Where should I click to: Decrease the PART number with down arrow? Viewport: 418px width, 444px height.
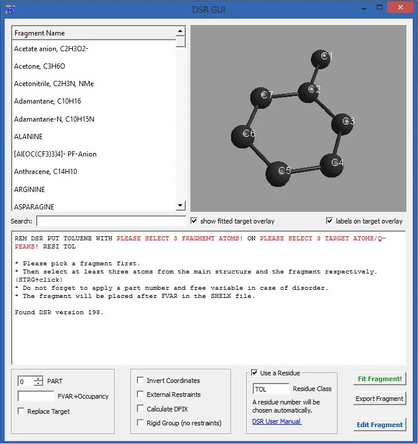(38, 383)
